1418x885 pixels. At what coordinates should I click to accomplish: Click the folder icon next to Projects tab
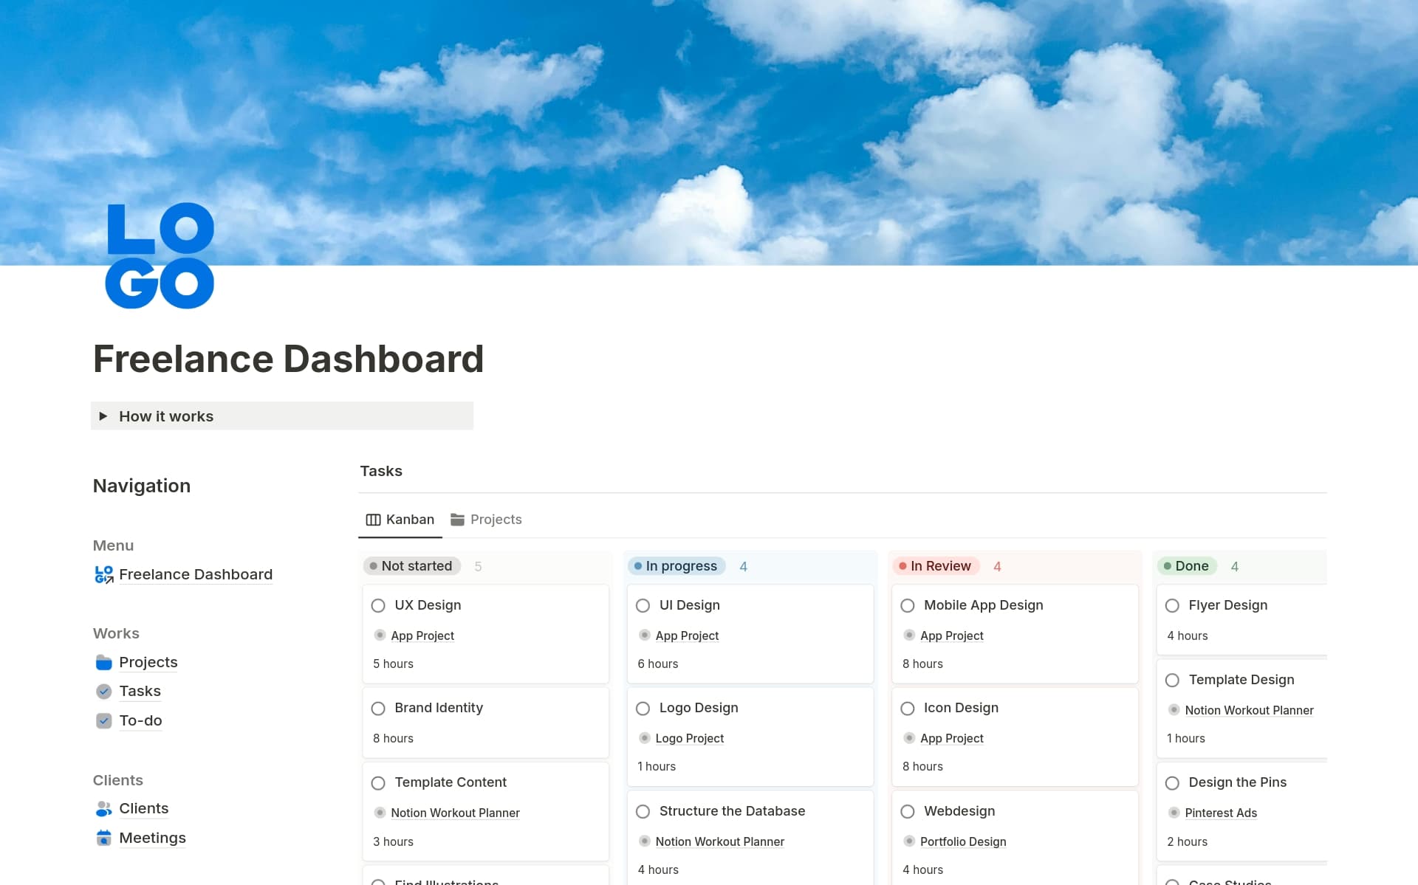pos(457,519)
